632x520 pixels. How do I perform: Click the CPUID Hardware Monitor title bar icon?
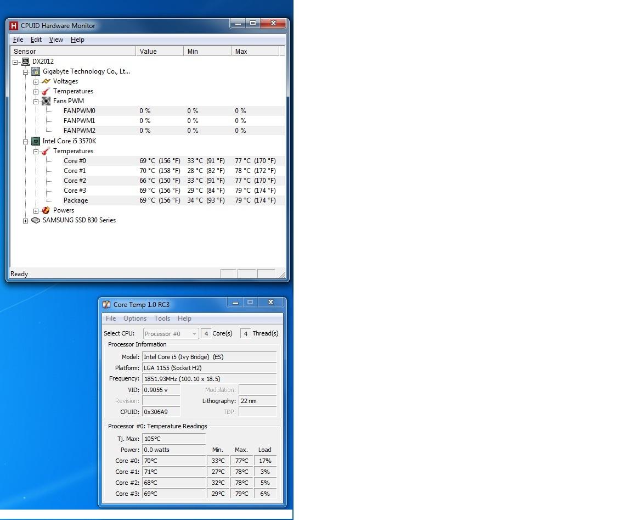tap(14, 26)
